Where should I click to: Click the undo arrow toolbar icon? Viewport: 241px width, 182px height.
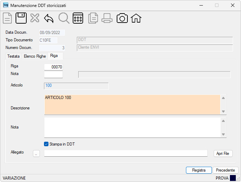point(49,18)
